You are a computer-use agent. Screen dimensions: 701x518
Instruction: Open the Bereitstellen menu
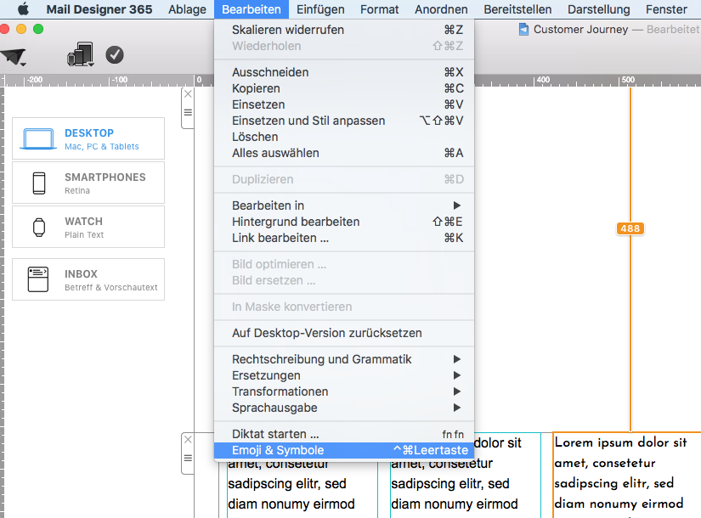(x=517, y=9)
